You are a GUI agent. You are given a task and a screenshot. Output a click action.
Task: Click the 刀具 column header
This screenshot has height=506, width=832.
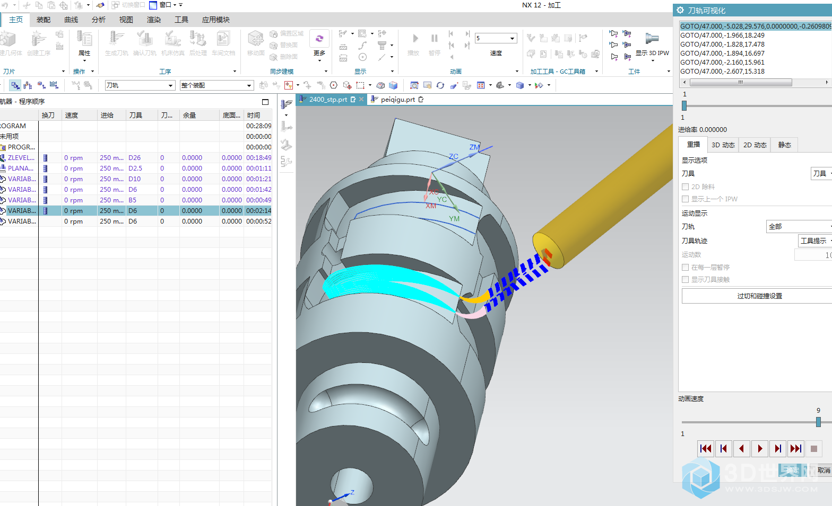pos(142,116)
